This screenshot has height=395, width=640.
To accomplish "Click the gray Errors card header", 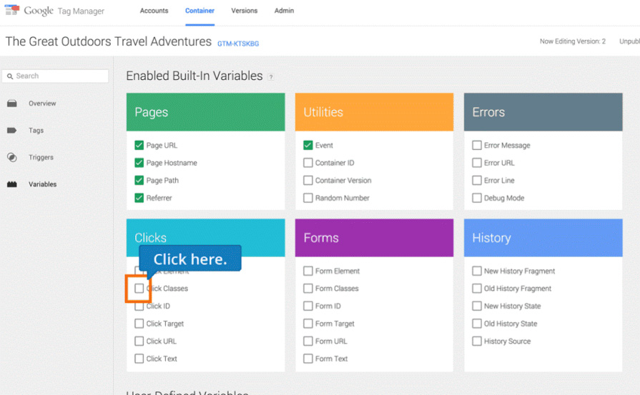I will click(x=543, y=112).
